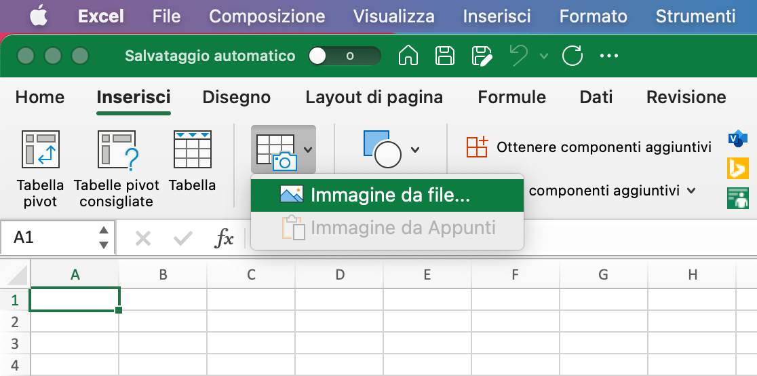The height and width of the screenshot is (376, 757).
Task: Open Tabelle pivot consigliate
Action: [116, 150]
